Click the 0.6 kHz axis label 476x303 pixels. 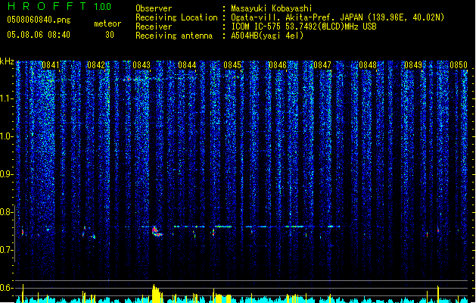tap(7, 288)
